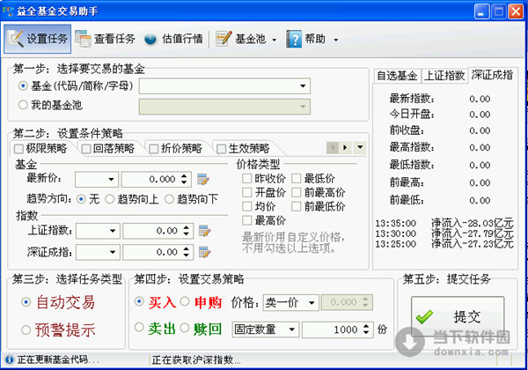Click the 深证成指 edit icon
This screenshot has height=370, width=528.
click(x=205, y=253)
